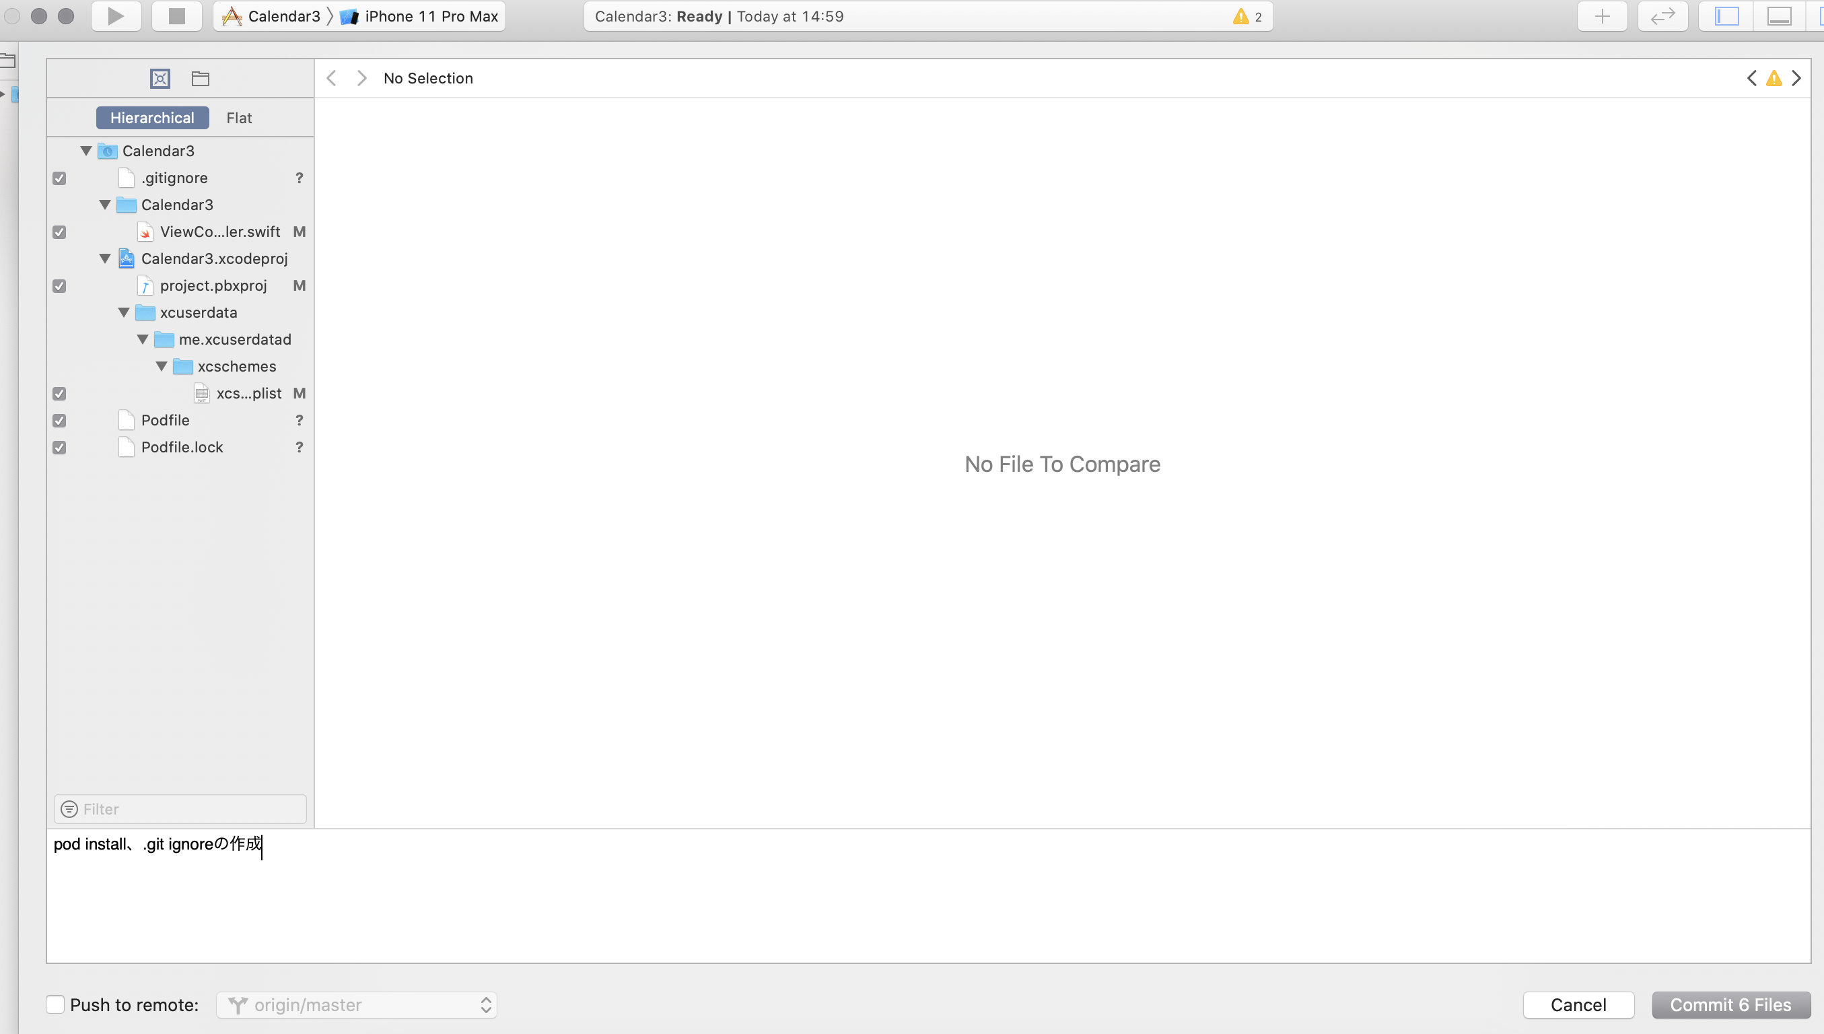The height and width of the screenshot is (1034, 1824).
Task: Click the M status of project.pbxproj
Action: click(x=299, y=285)
